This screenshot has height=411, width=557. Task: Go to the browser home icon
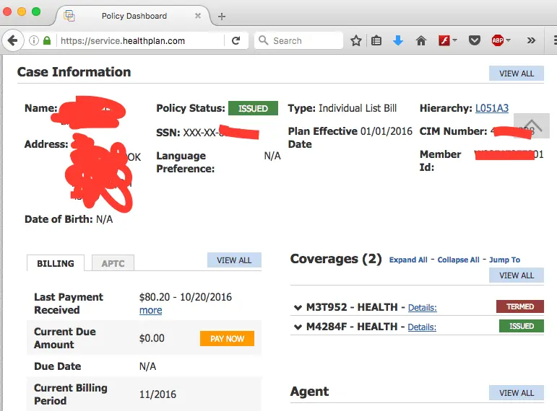tap(420, 41)
